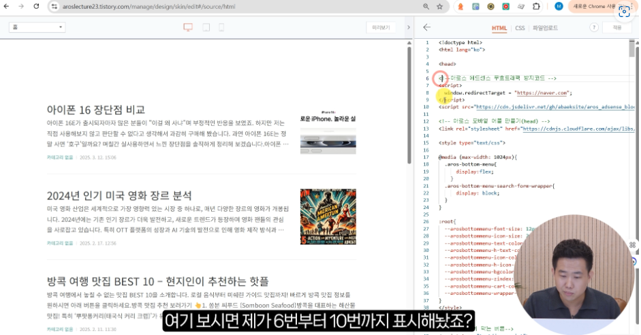This screenshot has width=641, height=335.
Task: Click the <style type="text/css"> line
Action: (x=472, y=143)
